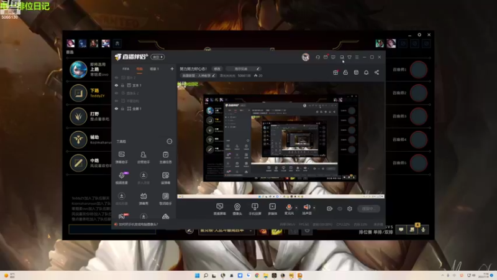Expand the microphone options arrow

(x=296, y=208)
